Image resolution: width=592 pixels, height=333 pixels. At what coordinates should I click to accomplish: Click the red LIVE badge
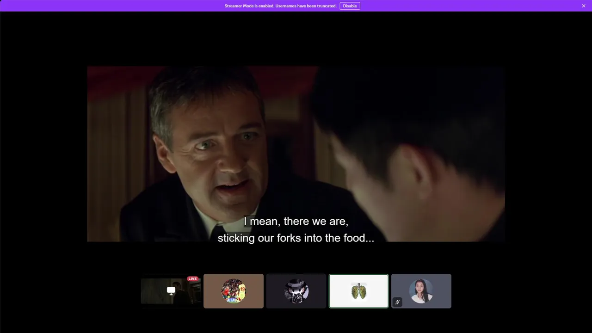[x=192, y=279]
